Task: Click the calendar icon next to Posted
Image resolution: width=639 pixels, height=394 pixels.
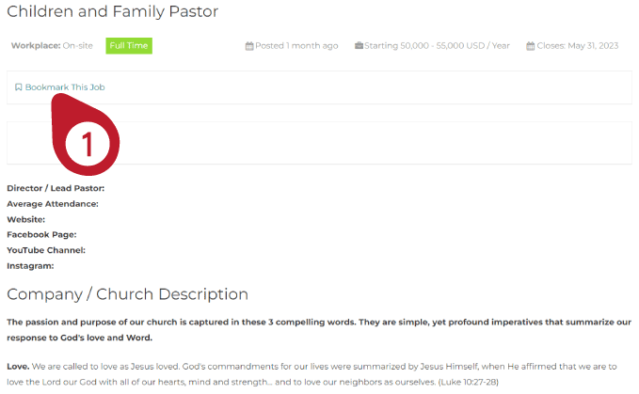Action: tap(249, 45)
